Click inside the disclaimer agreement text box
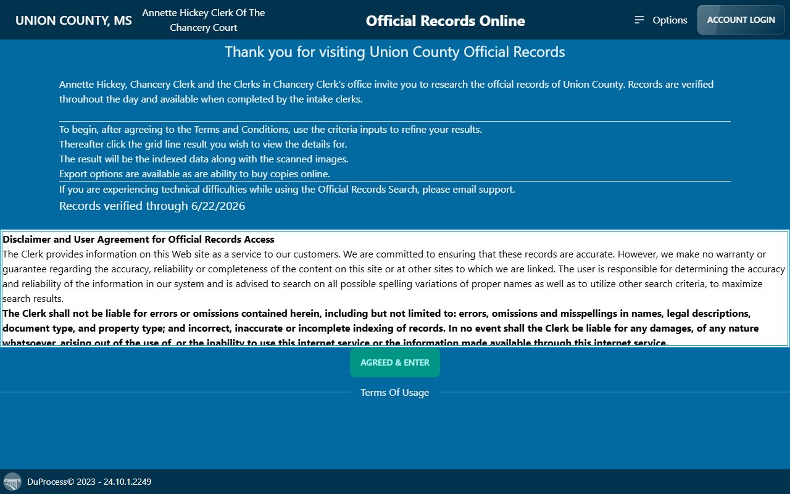This screenshot has width=790, height=494. point(395,288)
